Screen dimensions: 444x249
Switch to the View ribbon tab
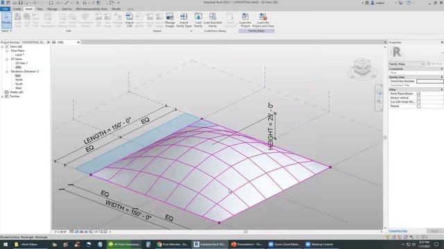point(40,9)
